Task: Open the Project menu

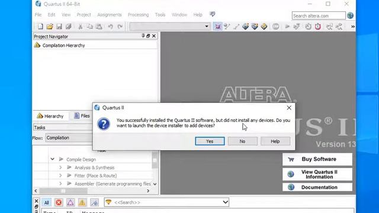Action: [84, 15]
